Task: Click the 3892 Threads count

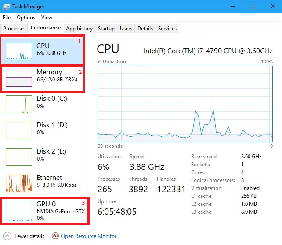Action: (138, 189)
